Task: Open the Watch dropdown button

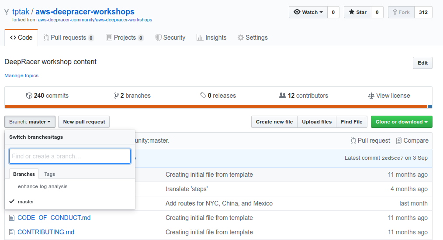Action: pos(308,12)
